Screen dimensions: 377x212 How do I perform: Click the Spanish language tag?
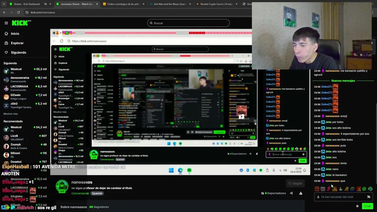(x=97, y=193)
